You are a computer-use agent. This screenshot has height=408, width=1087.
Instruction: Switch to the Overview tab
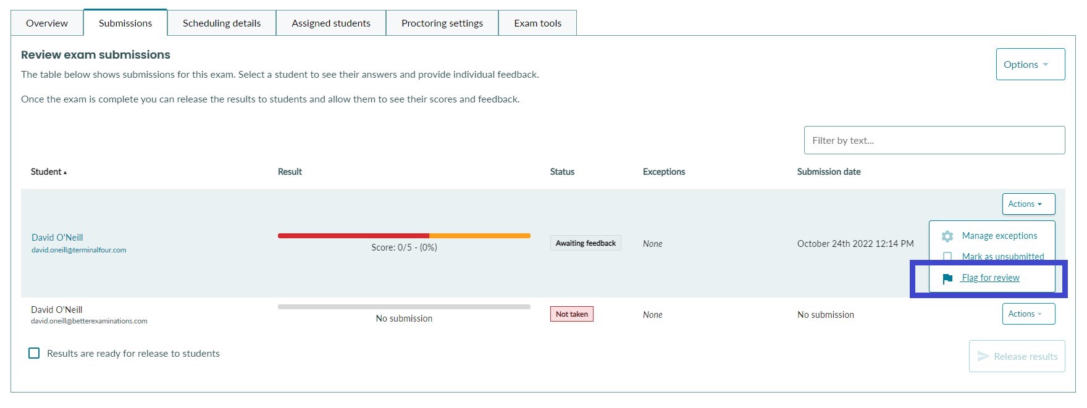[x=47, y=23]
